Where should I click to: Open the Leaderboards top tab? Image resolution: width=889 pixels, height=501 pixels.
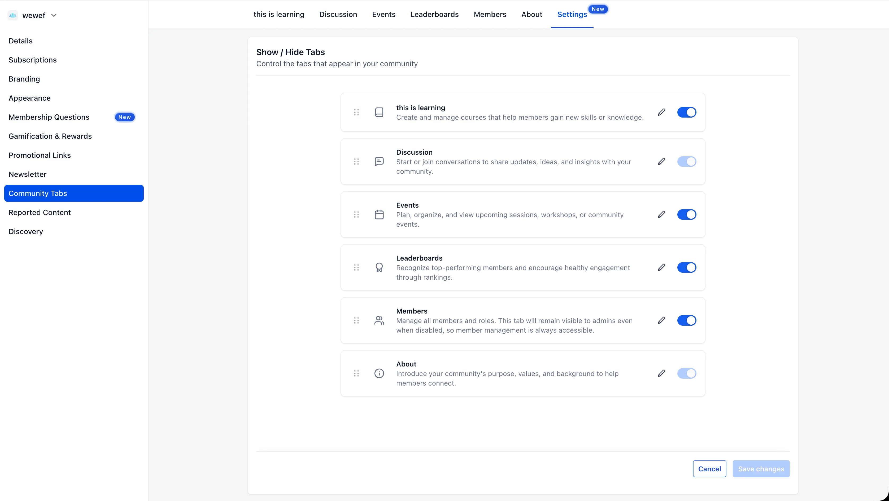click(x=434, y=15)
